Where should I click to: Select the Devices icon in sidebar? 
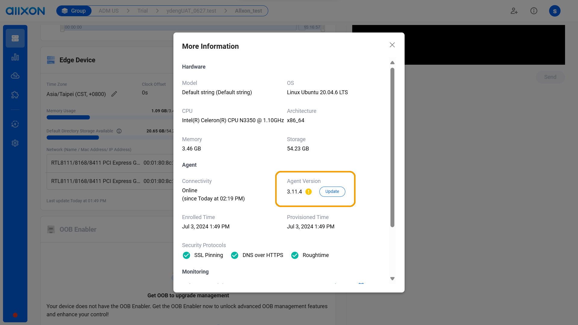(15, 38)
